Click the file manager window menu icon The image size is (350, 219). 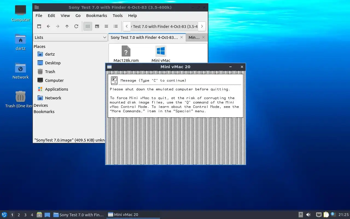[x=37, y=7]
